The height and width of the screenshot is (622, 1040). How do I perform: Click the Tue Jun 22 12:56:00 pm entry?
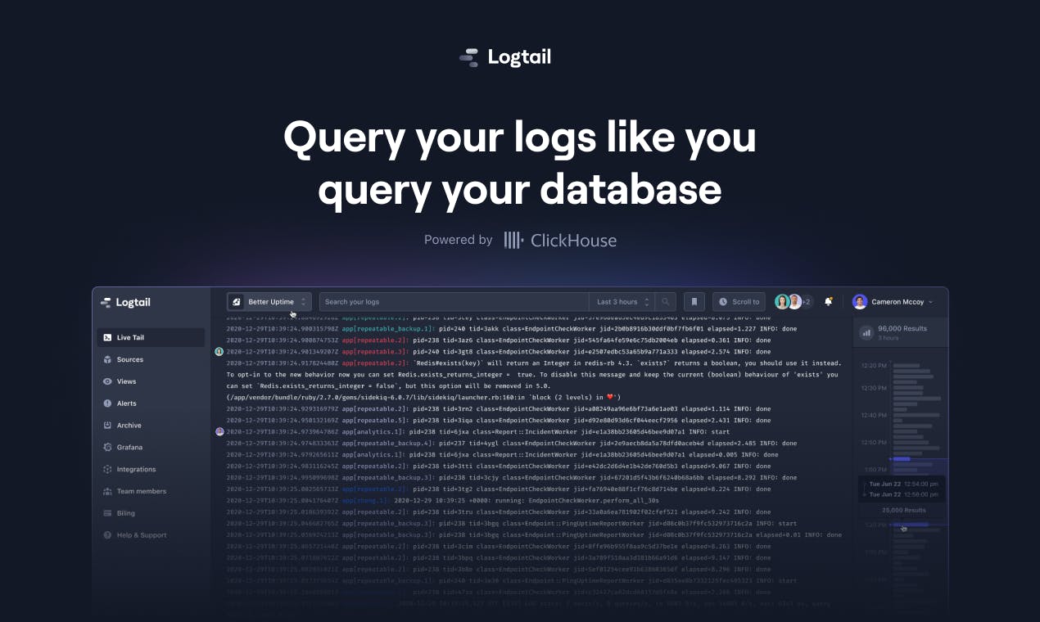click(904, 494)
